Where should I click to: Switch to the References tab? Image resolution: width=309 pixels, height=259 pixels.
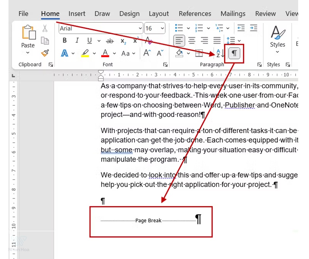195,13
